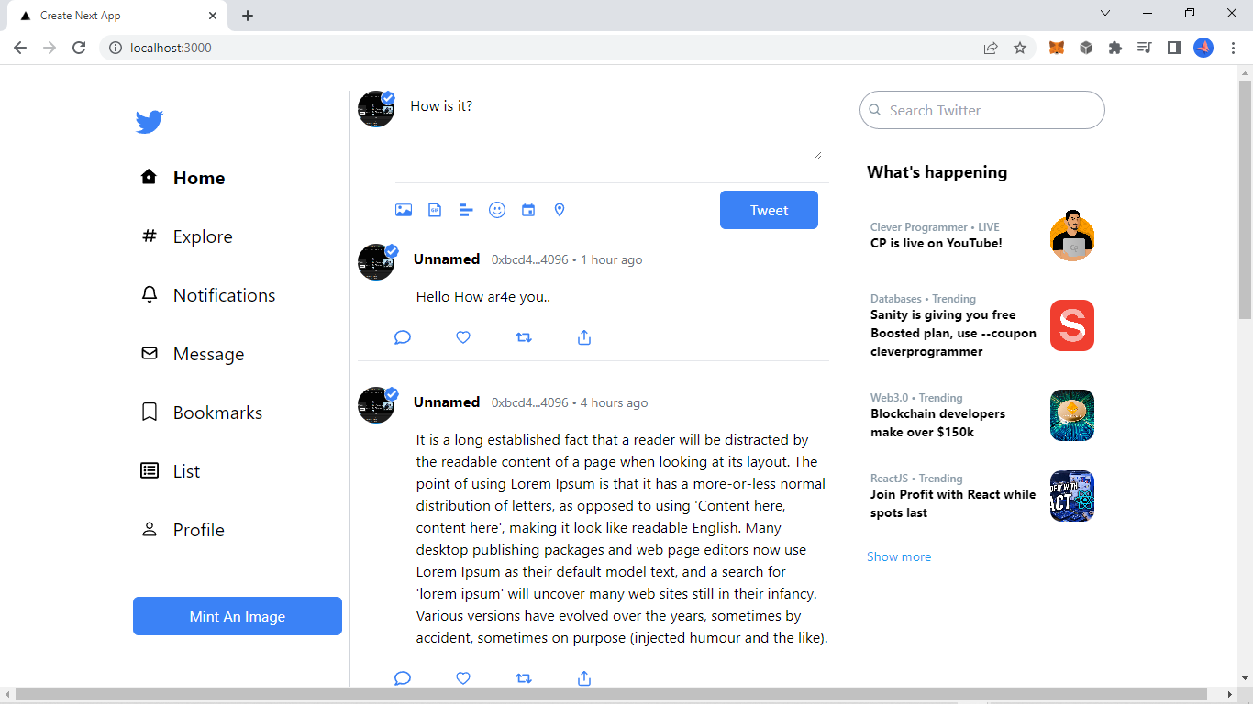Viewport: 1253px width, 704px height.
Task: Click the Show more link
Action: click(899, 556)
